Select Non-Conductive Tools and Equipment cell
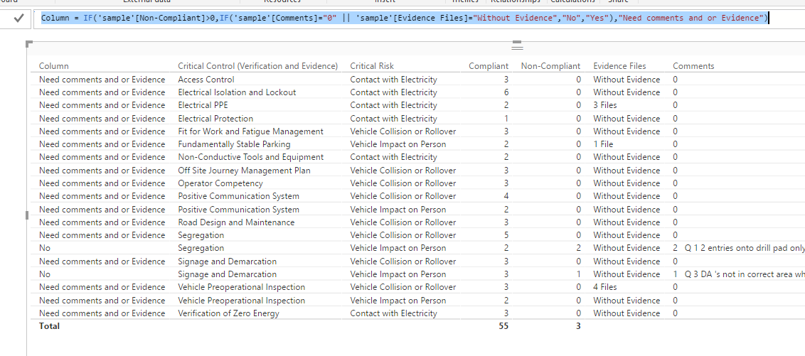Image resolution: width=805 pixels, height=356 pixels. (x=250, y=157)
